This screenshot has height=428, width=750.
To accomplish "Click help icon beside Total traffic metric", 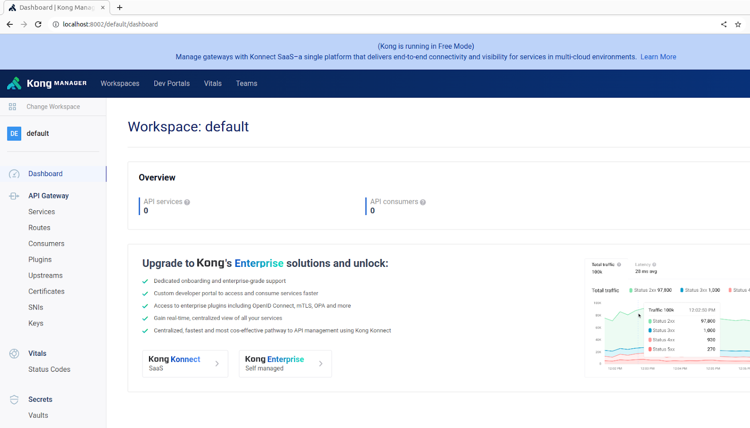I will click(619, 265).
